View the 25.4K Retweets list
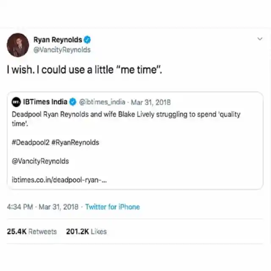271x271 pixels. pos(32,232)
